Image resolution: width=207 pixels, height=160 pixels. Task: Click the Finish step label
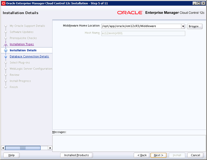coord(14,87)
